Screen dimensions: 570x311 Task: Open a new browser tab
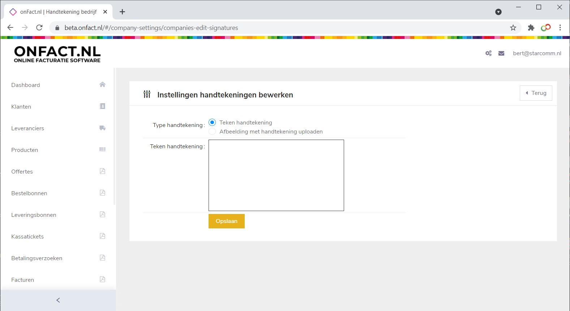(122, 12)
